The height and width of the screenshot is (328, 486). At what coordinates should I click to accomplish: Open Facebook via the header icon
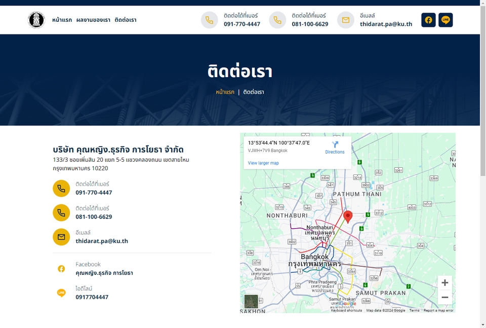pos(428,20)
